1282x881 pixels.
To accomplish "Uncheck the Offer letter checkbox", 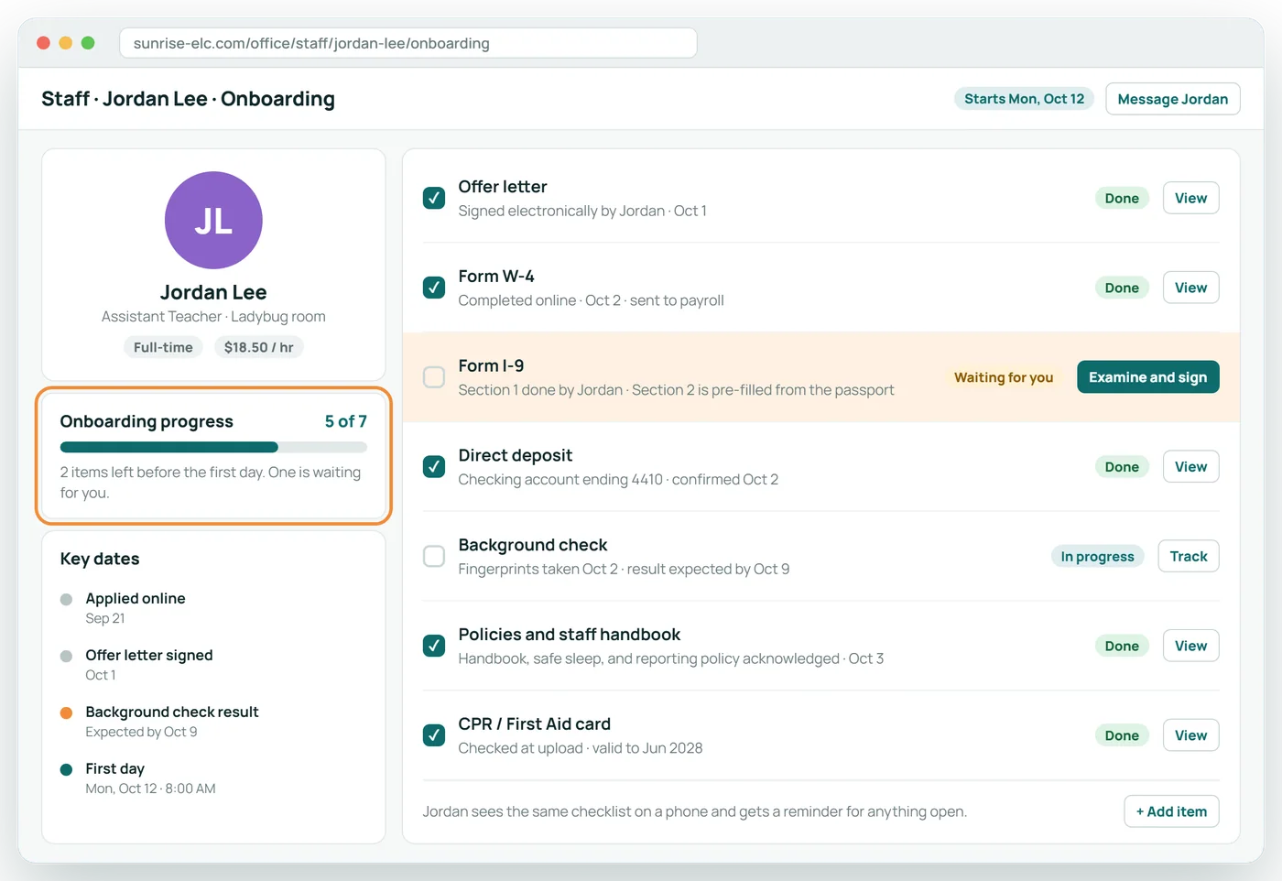I will pyautogui.click(x=434, y=198).
